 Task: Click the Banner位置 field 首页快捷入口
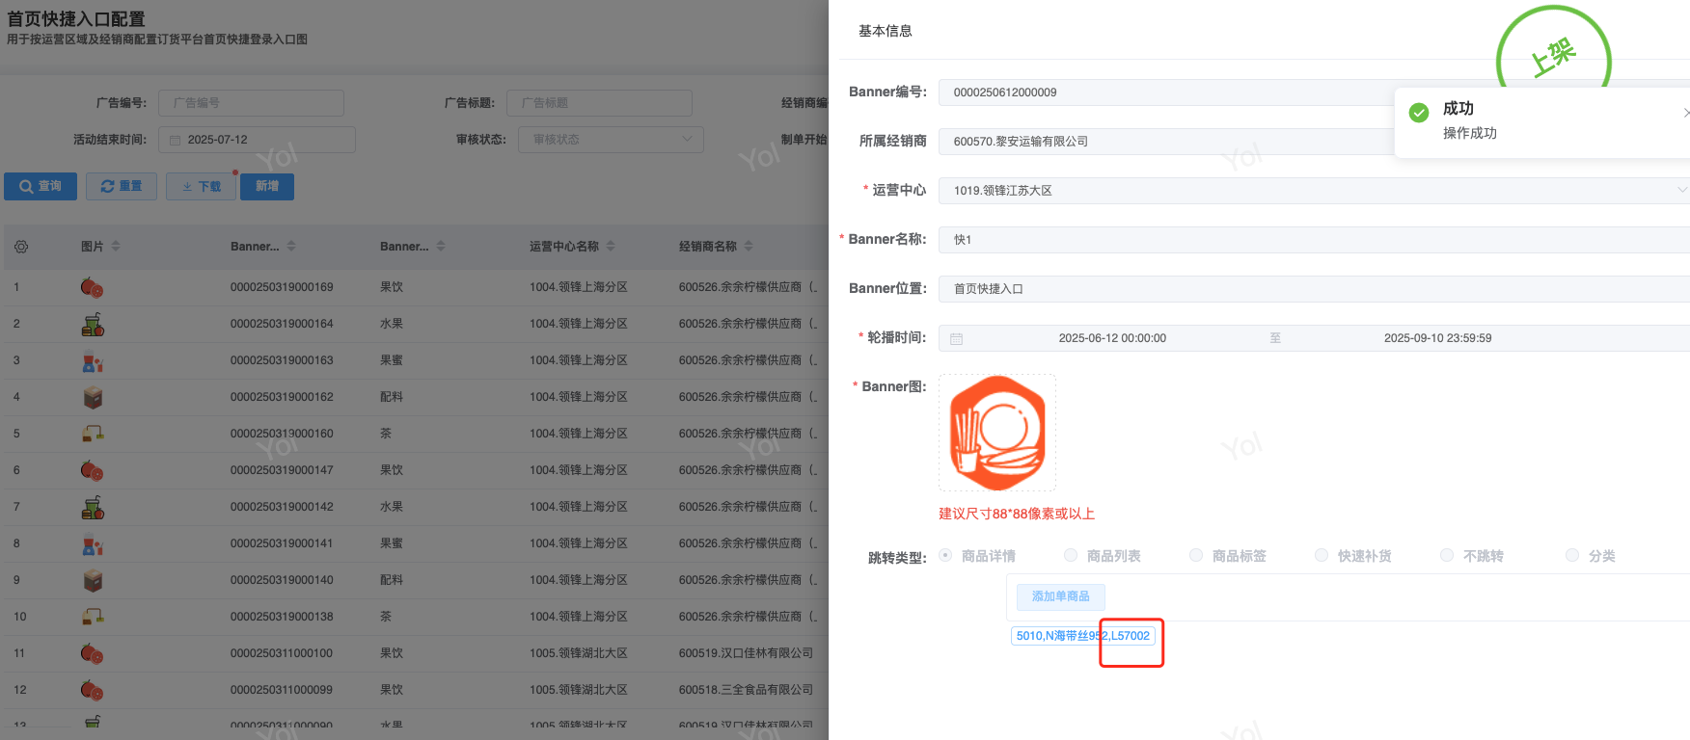point(1314,289)
